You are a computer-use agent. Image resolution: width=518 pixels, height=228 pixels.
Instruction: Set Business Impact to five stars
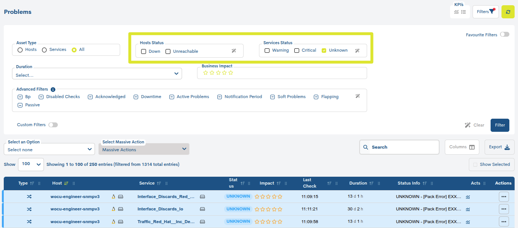pos(231,73)
